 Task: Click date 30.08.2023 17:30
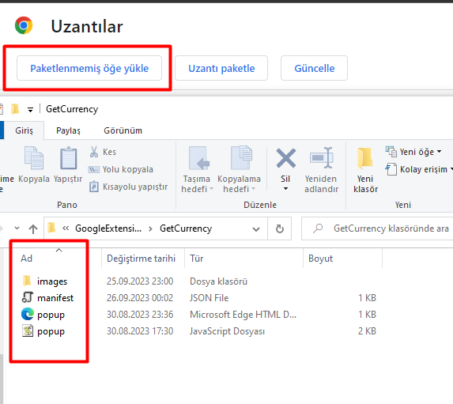coord(140,331)
